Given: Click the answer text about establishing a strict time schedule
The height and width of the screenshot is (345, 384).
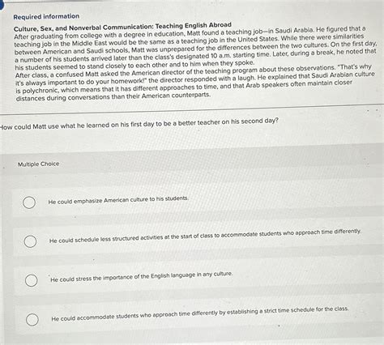Looking at the screenshot, I should [200, 313].
